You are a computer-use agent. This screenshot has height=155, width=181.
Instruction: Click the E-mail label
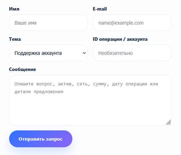coord(100,9)
